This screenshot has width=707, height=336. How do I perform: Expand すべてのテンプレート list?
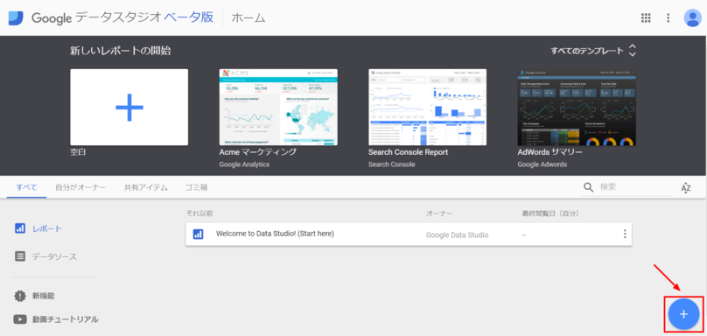point(593,51)
